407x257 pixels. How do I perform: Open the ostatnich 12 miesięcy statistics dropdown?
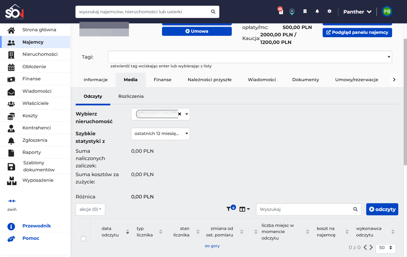[x=161, y=134]
